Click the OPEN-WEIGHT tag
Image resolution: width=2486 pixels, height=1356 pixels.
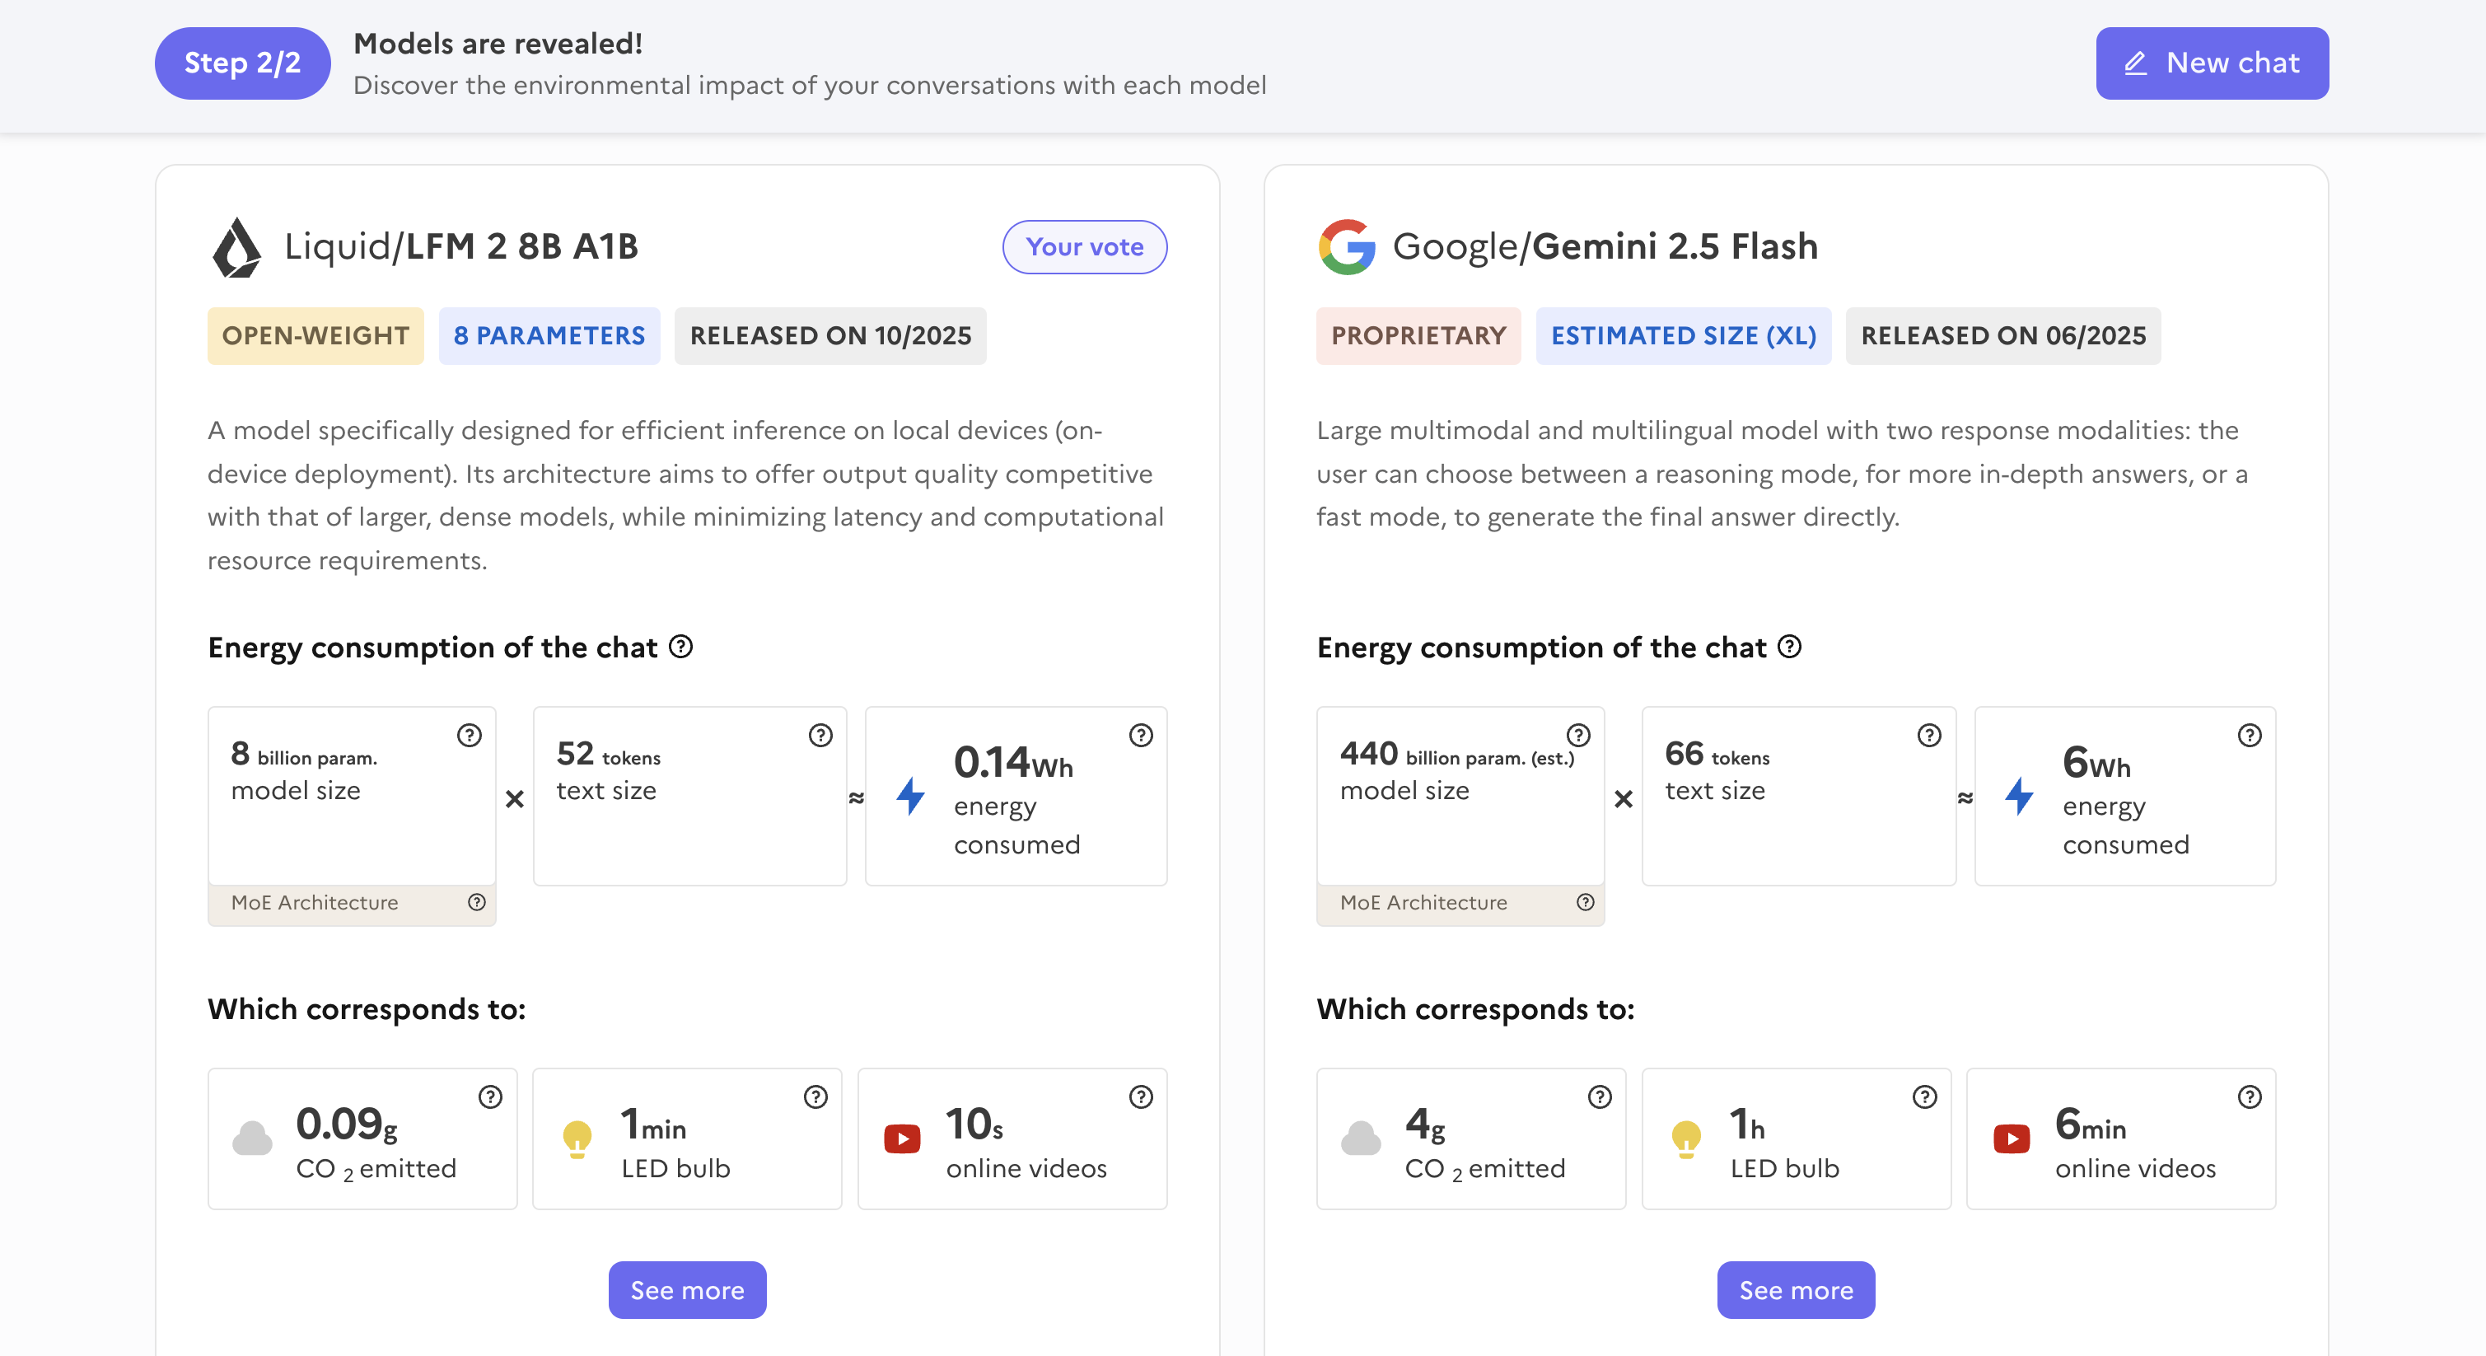pyautogui.click(x=315, y=336)
